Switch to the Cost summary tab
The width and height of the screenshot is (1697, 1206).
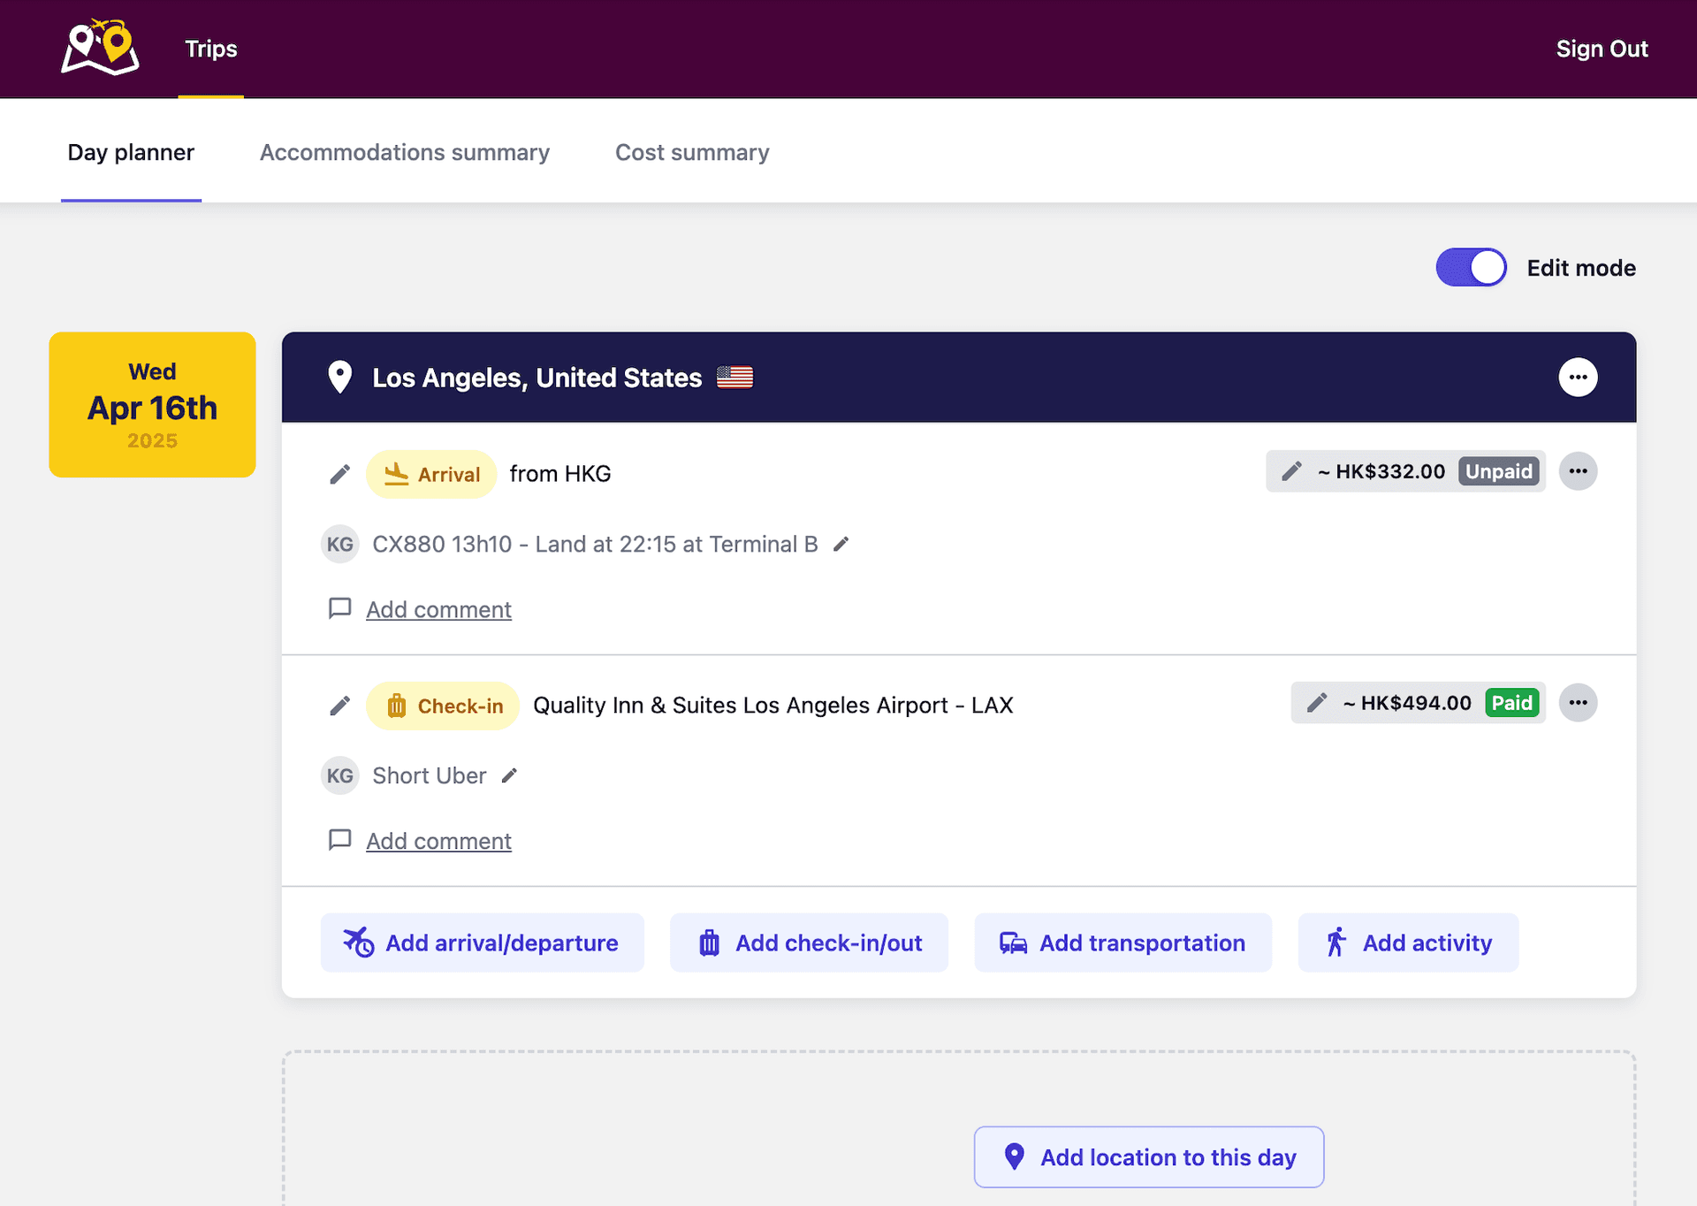point(692,151)
